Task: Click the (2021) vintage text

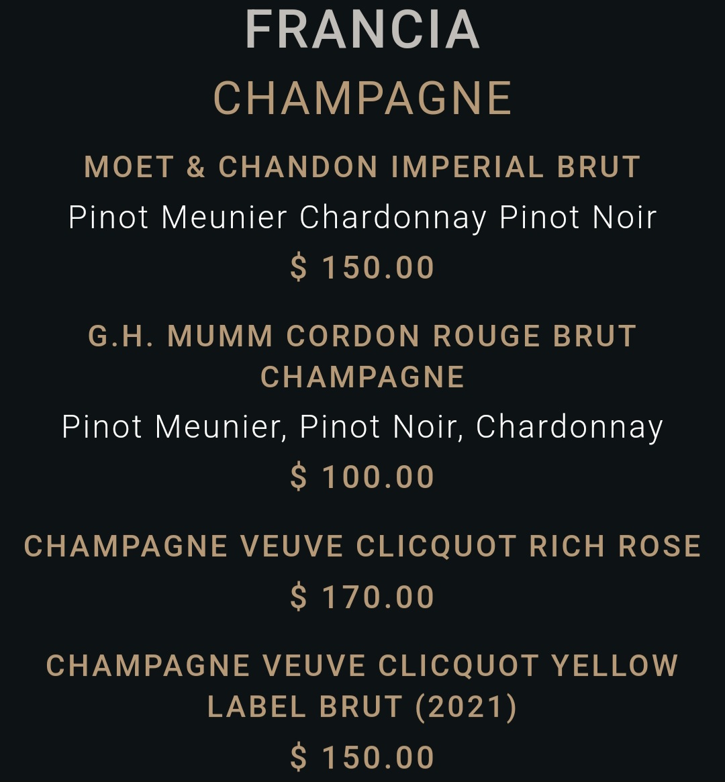Action: pyautogui.click(x=466, y=707)
